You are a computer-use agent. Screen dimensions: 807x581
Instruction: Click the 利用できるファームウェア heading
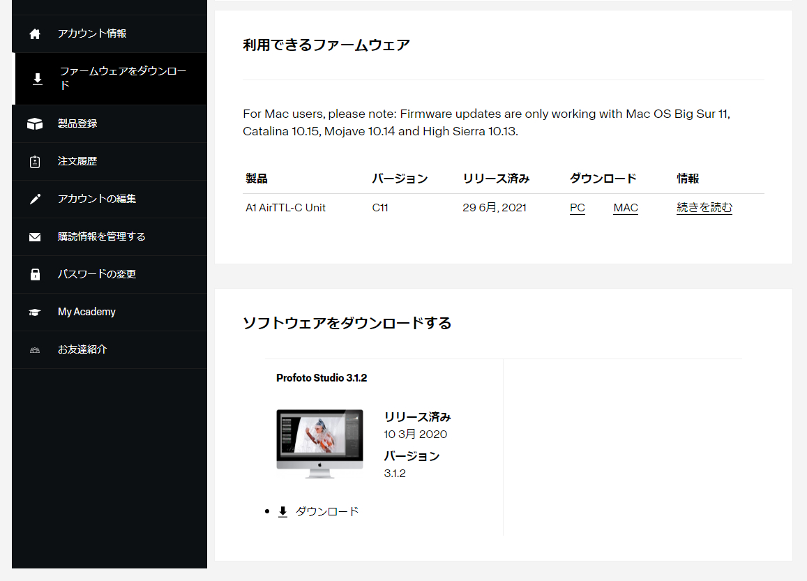click(x=326, y=45)
